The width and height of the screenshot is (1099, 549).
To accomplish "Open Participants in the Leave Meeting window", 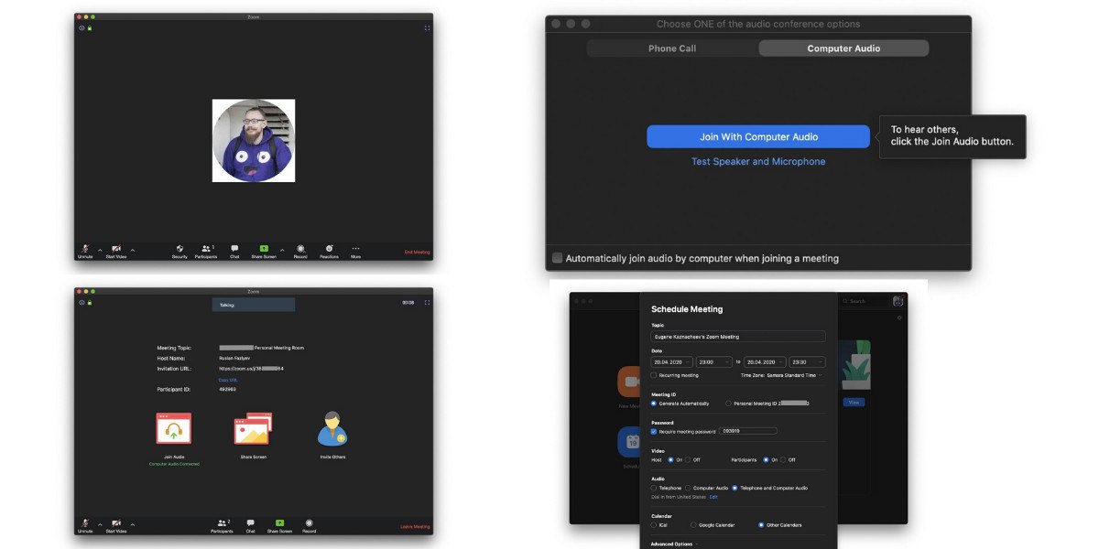I will (x=222, y=526).
